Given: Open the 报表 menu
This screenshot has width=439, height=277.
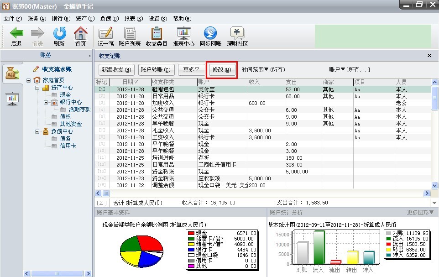Looking at the screenshot, I should pyautogui.click(x=133, y=19).
